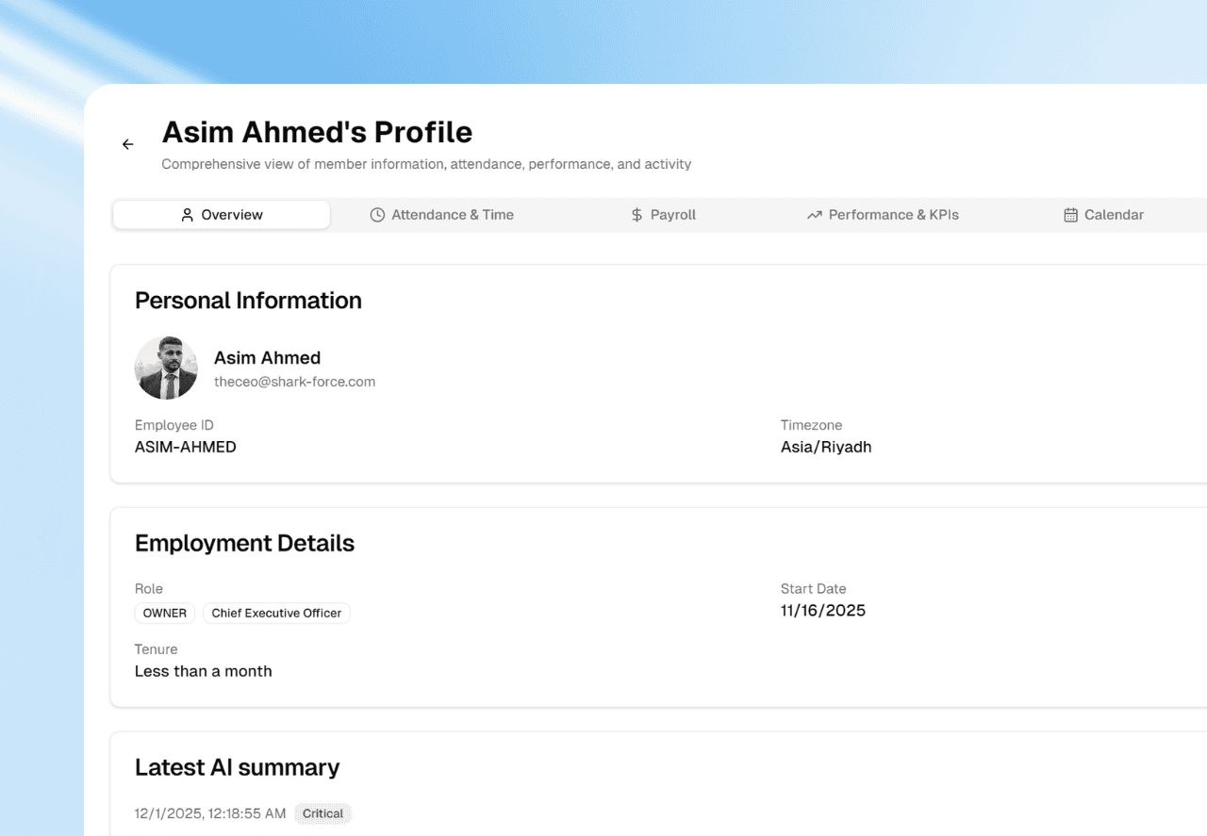Select the Employee ID value ASIM-AHMED
Viewport: 1207px width, 836px height.
click(186, 448)
